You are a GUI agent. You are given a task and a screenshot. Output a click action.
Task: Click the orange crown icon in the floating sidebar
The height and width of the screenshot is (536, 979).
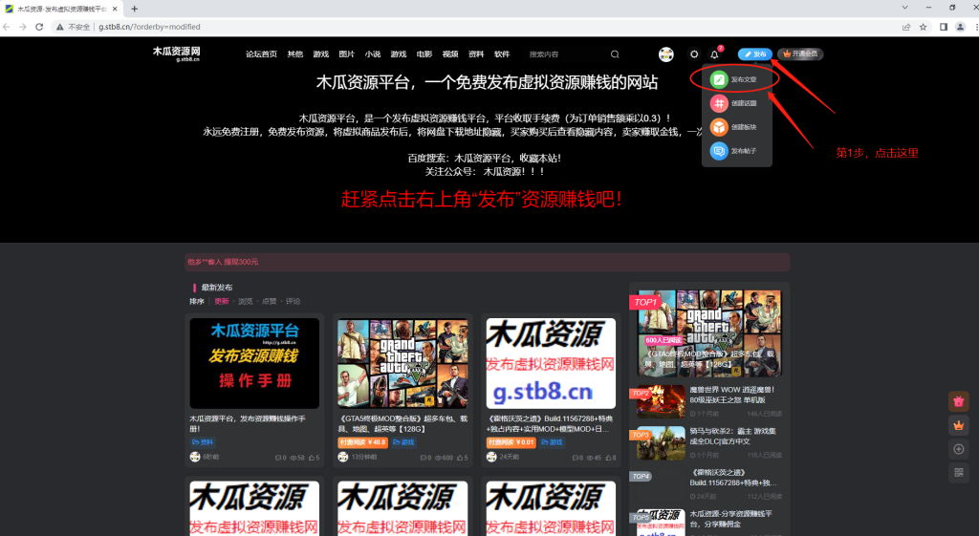(958, 425)
